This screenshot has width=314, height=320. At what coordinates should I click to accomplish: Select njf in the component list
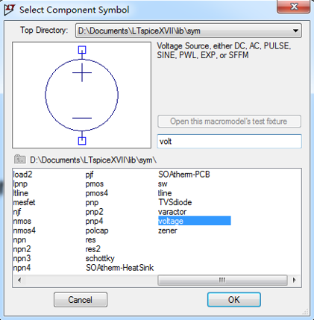(17, 212)
